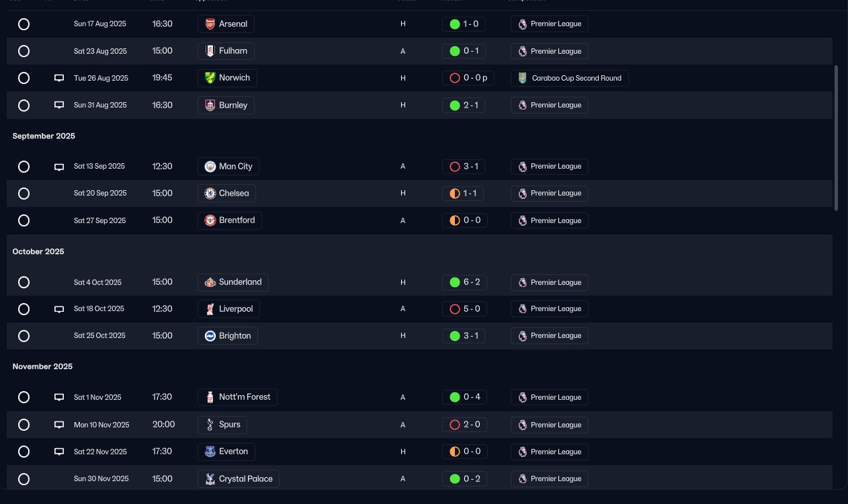Open Premier League link in Burnley row
Image resolution: width=848 pixels, height=504 pixels.
coord(550,105)
